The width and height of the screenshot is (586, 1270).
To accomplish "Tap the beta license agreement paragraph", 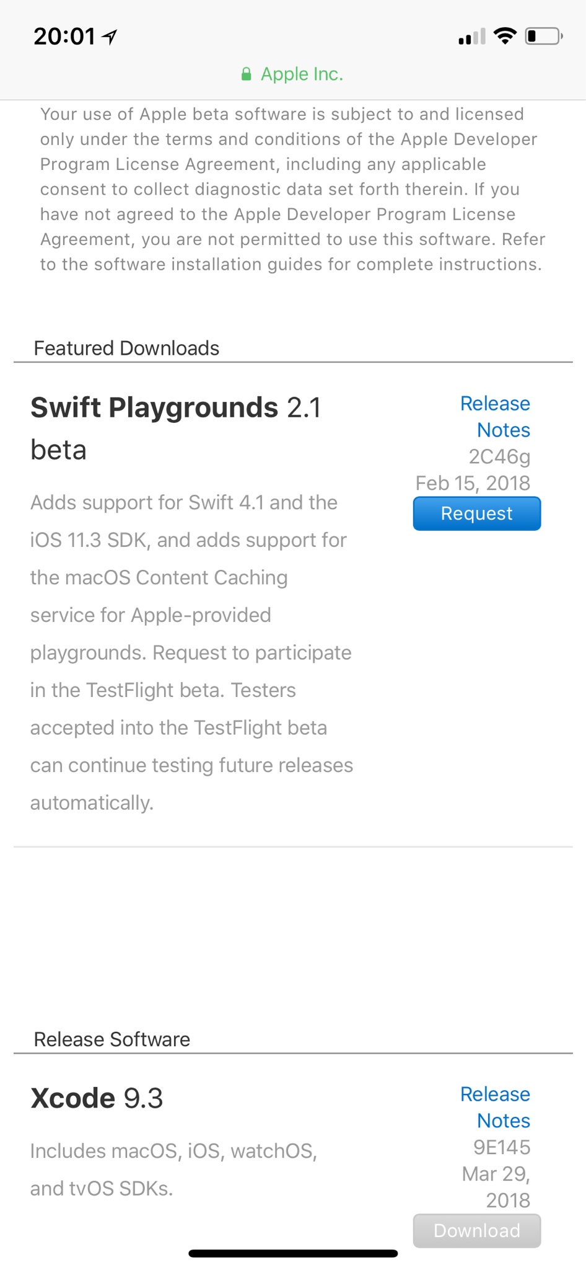I will point(292,189).
